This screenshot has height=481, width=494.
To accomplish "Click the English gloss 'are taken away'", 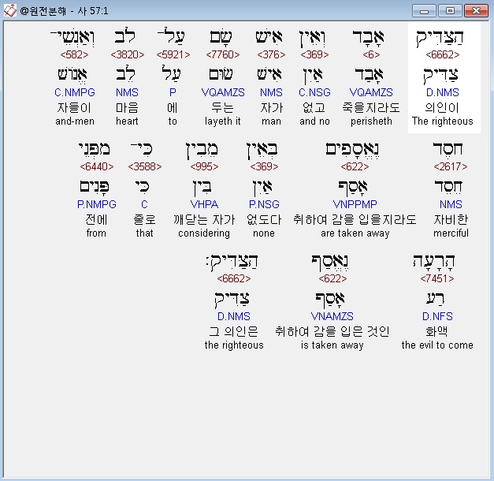I will (355, 233).
